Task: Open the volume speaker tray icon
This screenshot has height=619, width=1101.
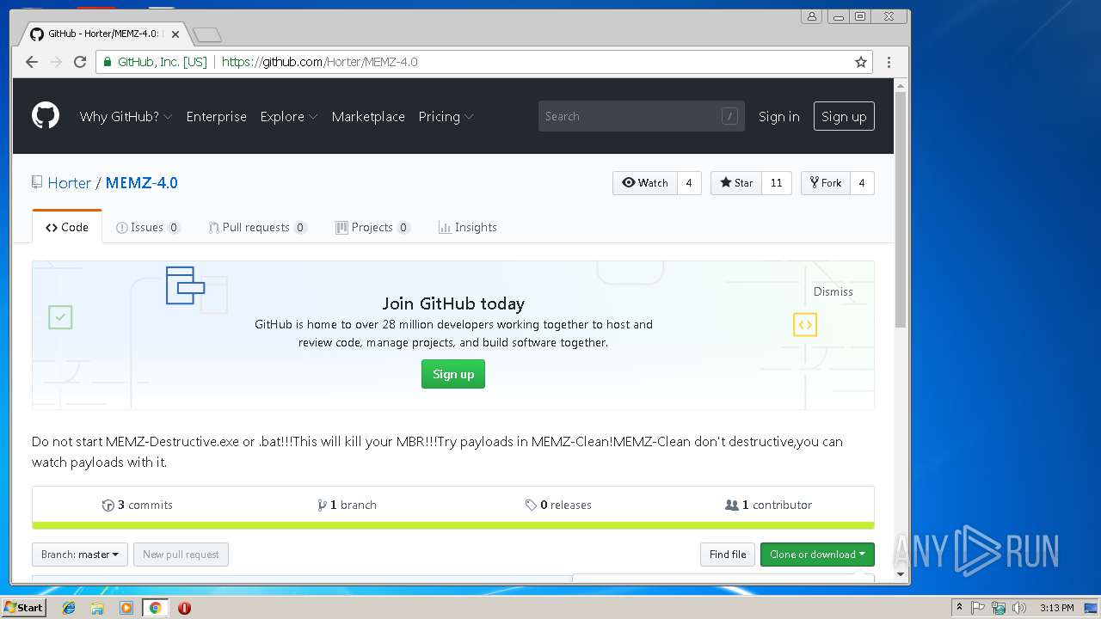Action: tap(1019, 608)
